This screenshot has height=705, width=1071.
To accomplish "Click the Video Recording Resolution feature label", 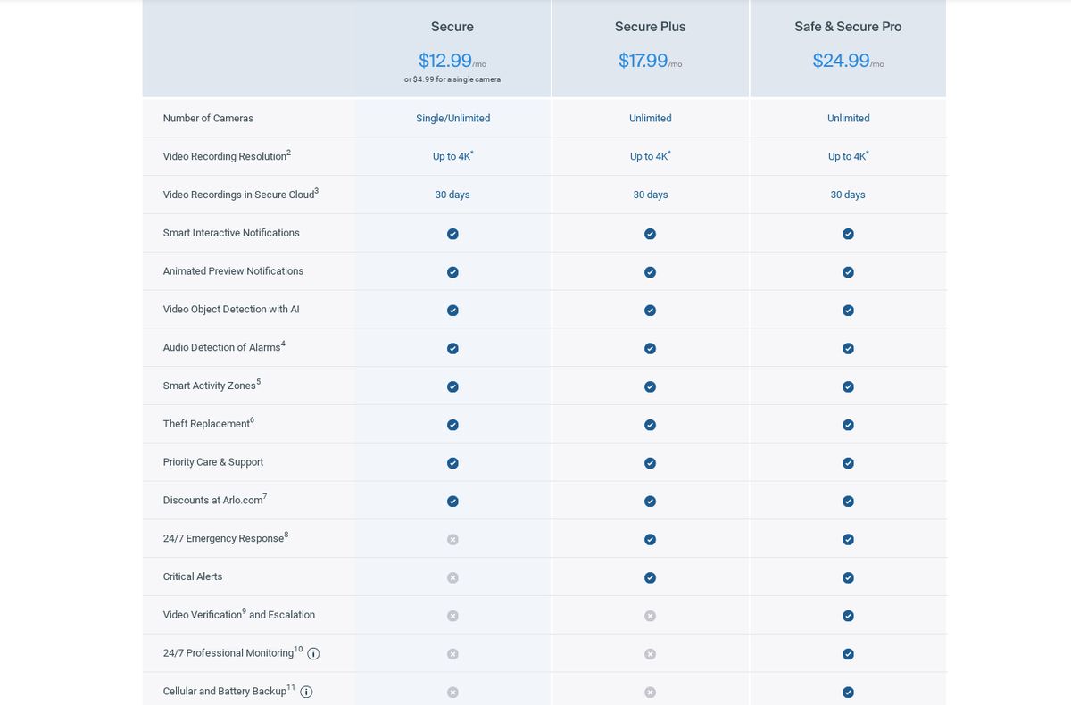I will [225, 156].
